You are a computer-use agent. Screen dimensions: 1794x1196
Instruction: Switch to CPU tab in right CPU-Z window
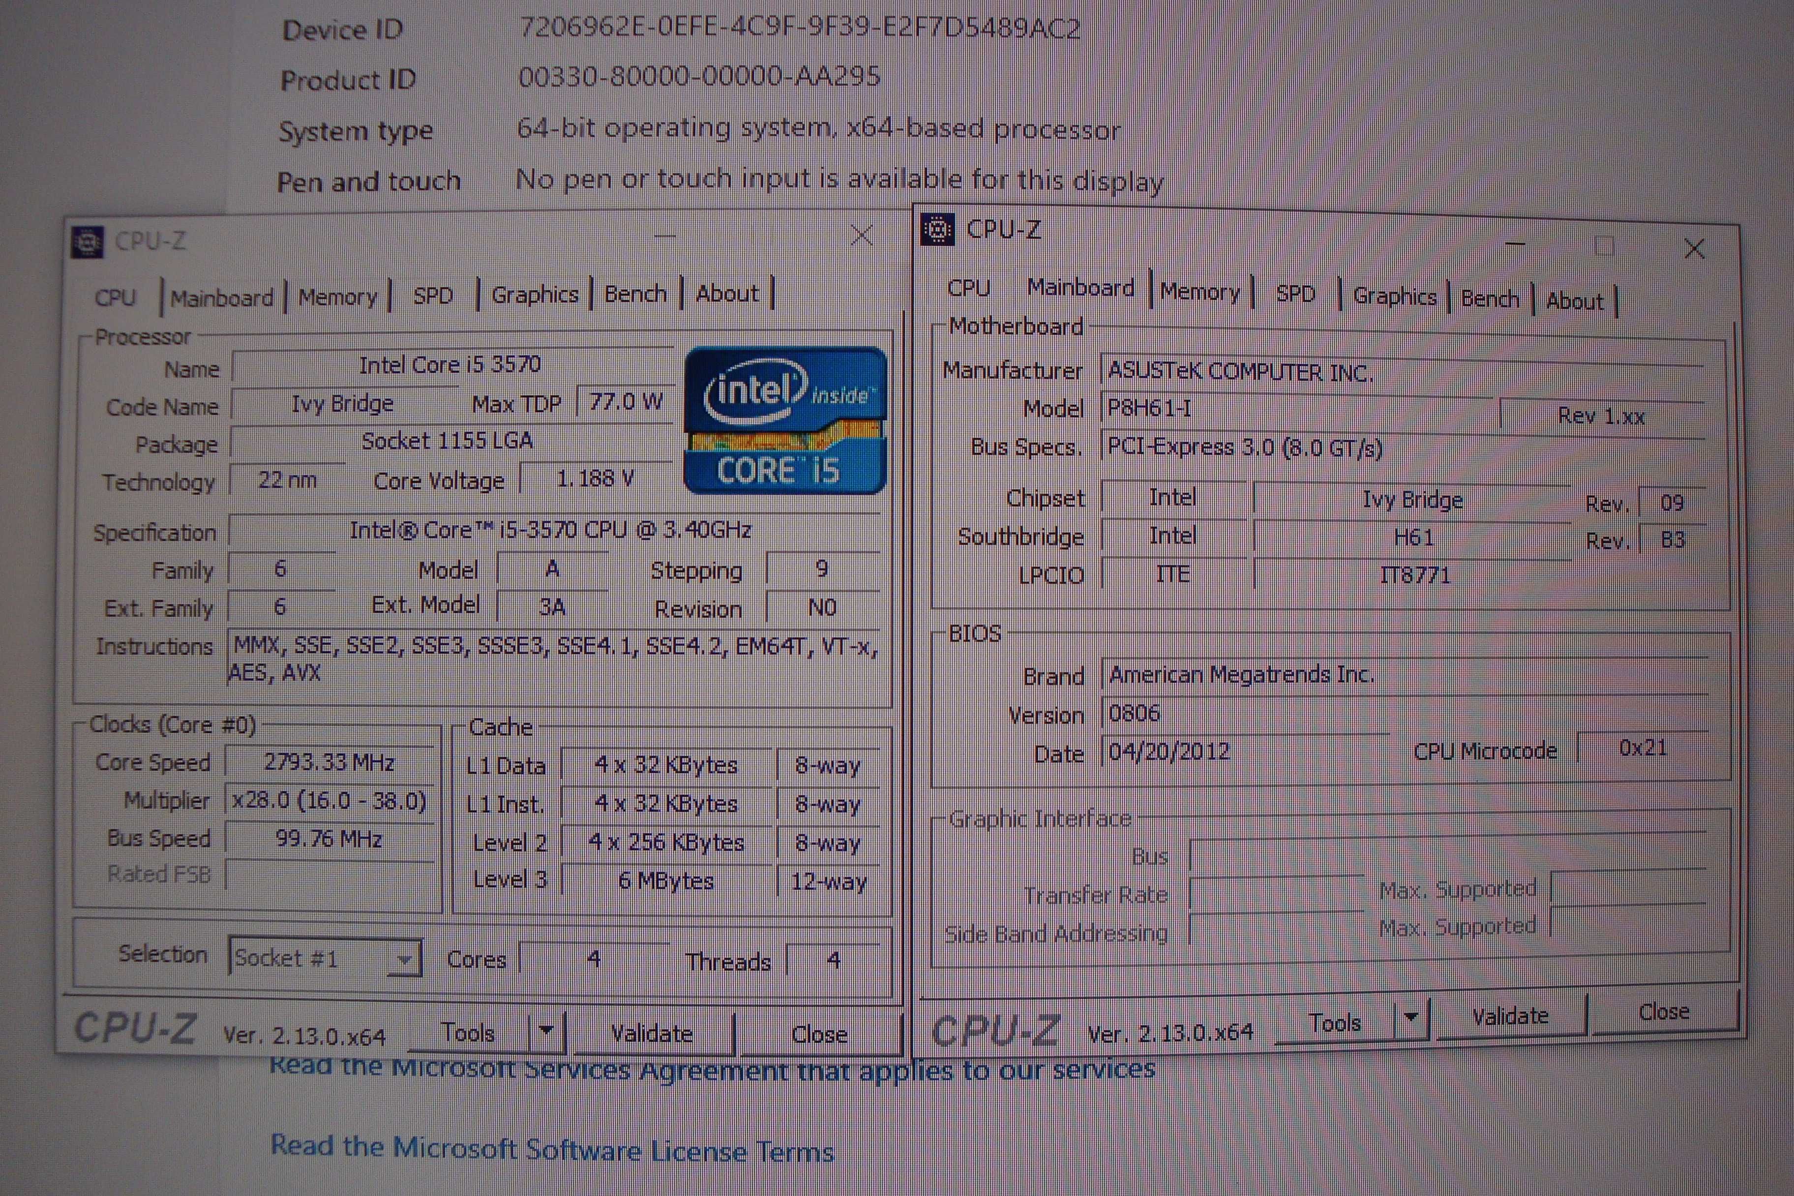pyautogui.click(x=969, y=288)
